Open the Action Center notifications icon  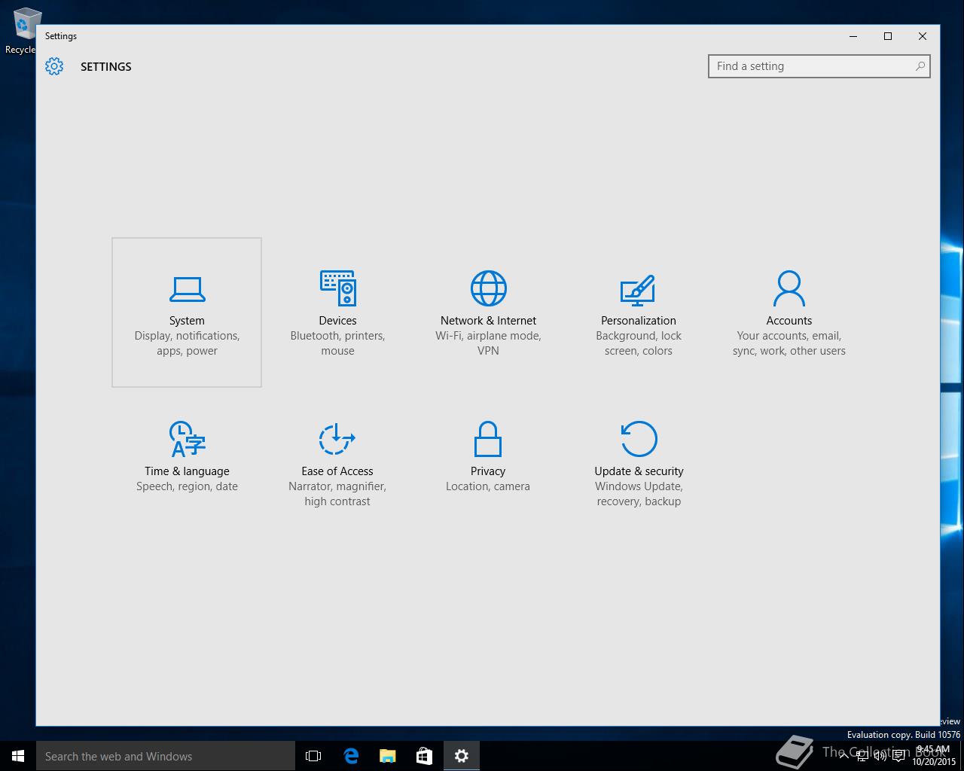click(x=898, y=756)
